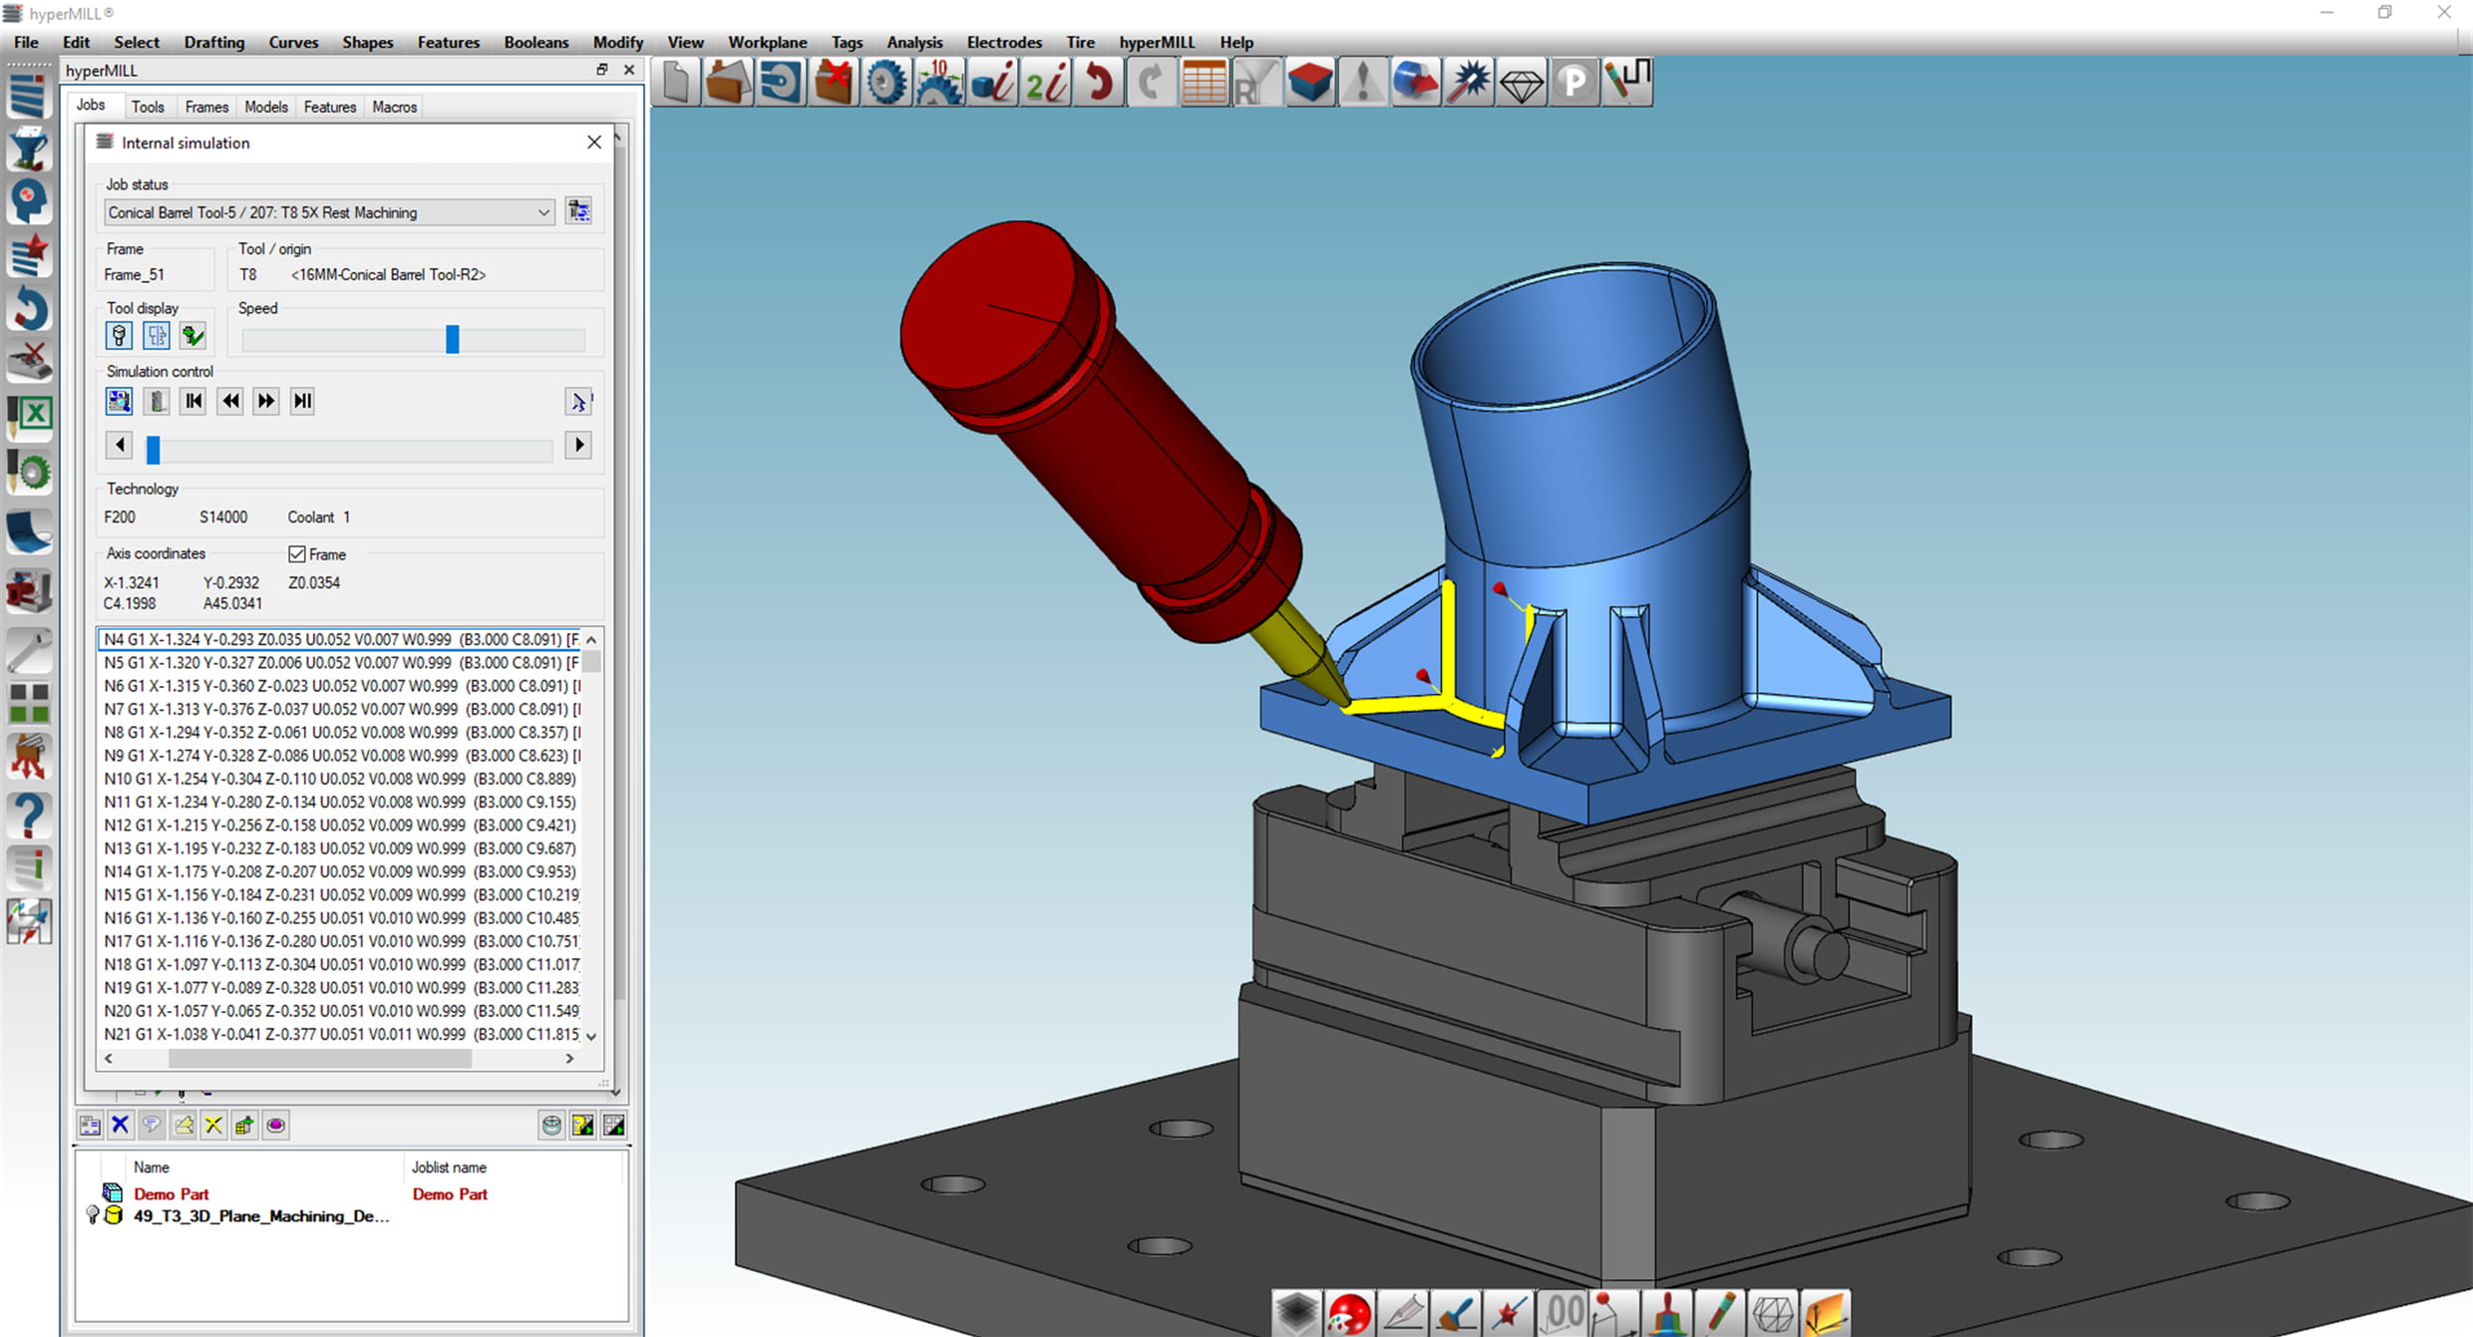Click the blue gear settings icon in toolbar

point(885,82)
